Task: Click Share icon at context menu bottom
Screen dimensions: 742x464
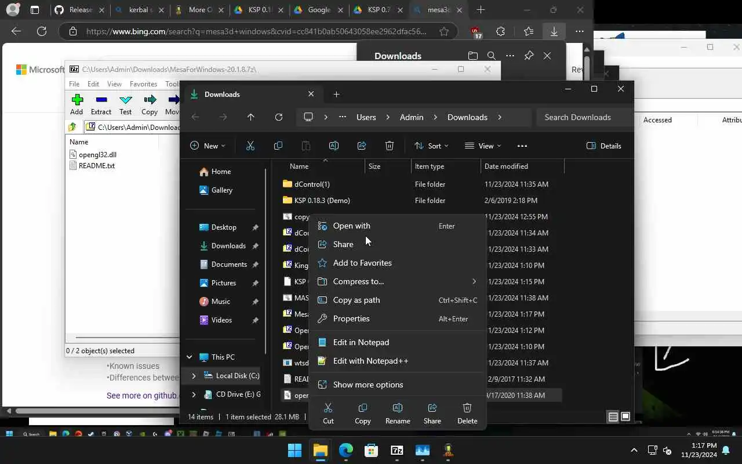Action: (x=432, y=414)
